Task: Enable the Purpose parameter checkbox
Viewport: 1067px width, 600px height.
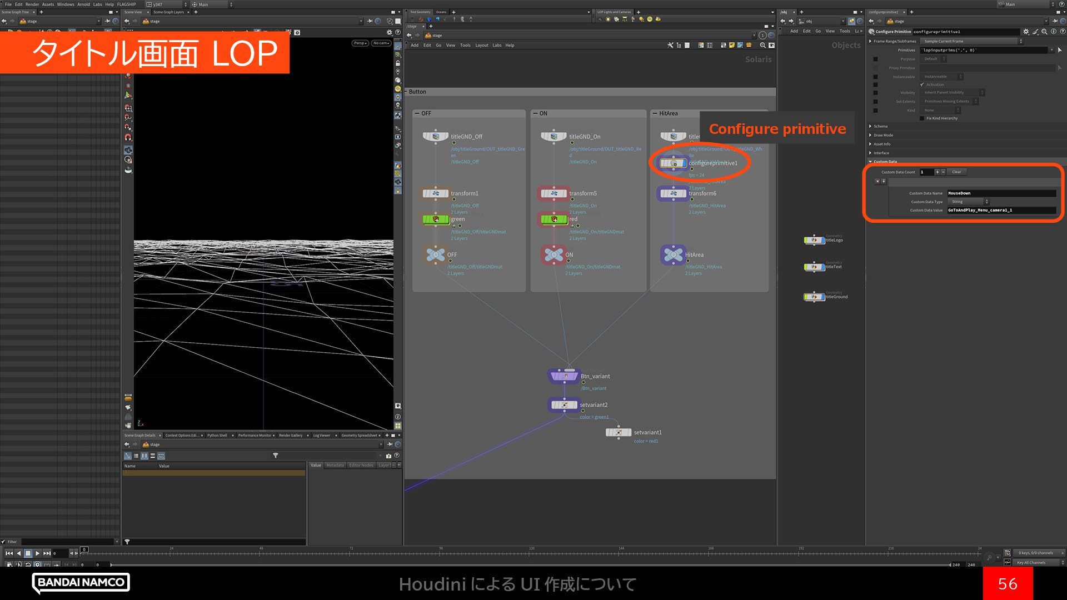Action: point(875,59)
